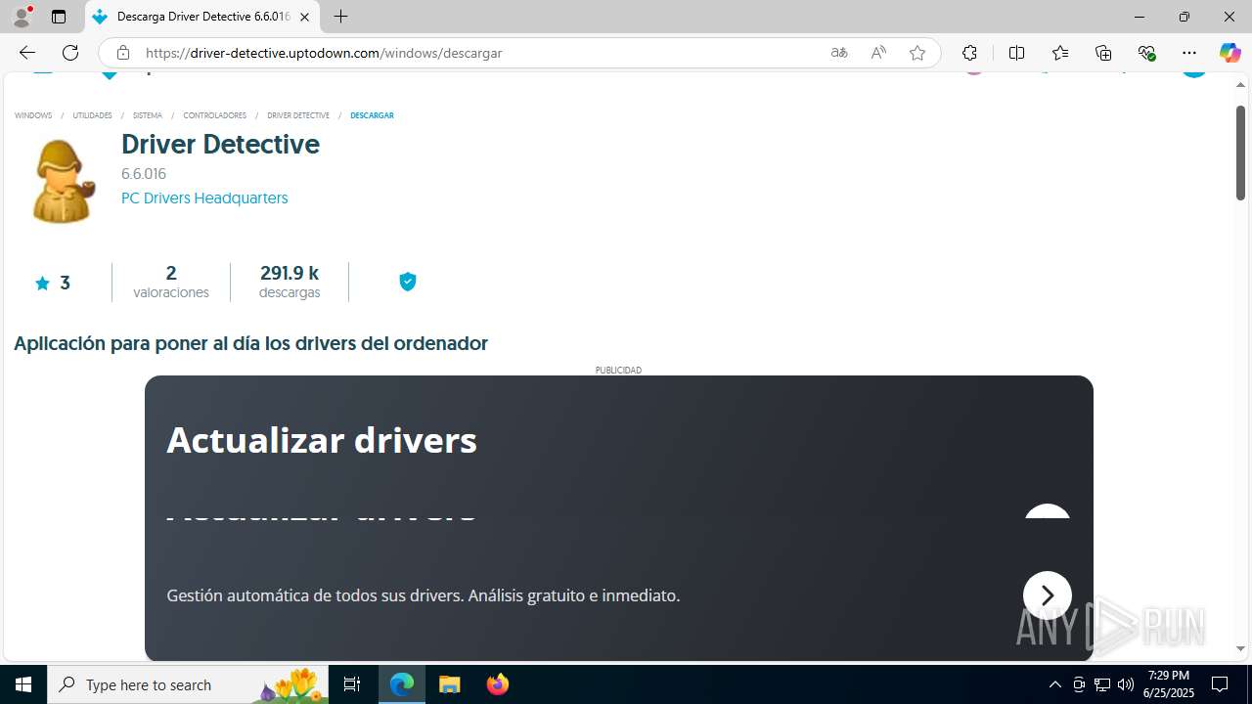Activate the Read aloud icon
Screen dimensions: 1252x704
click(878, 53)
